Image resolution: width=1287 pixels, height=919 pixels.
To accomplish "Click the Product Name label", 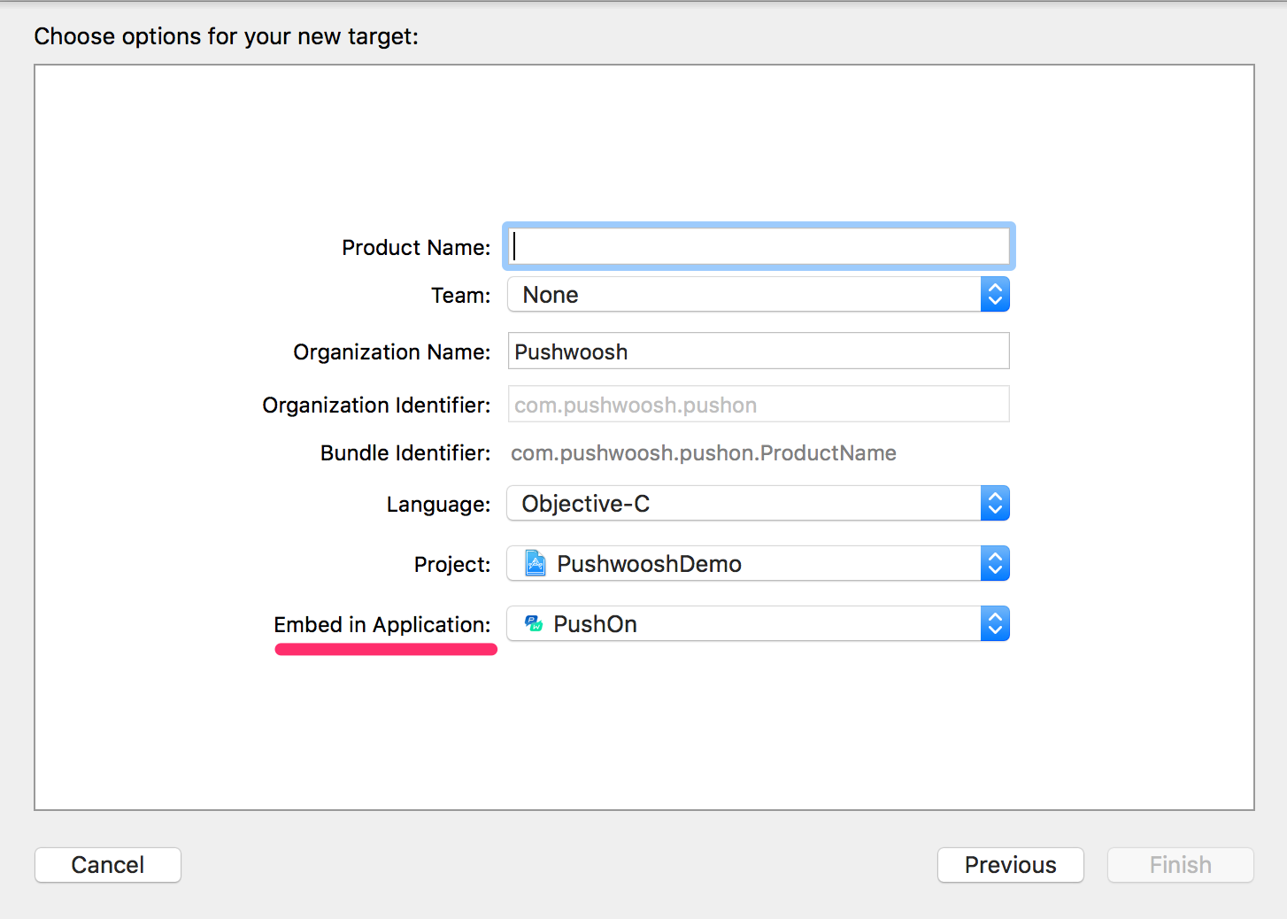I will [x=416, y=248].
